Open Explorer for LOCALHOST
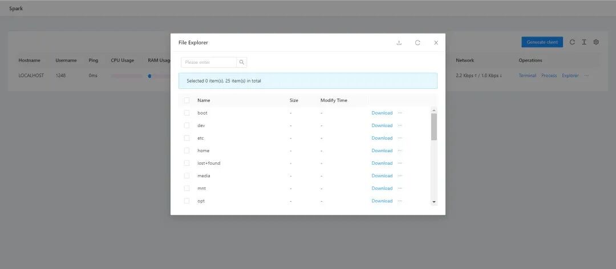The width and height of the screenshot is (616, 269). (x=570, y=75)
